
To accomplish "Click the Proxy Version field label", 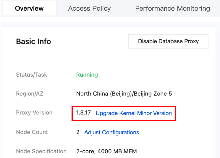I will click(34, 113).
